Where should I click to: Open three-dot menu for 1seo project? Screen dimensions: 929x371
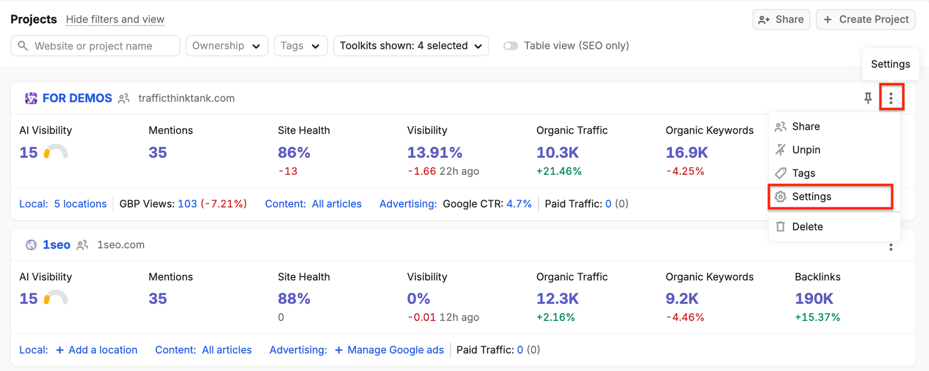pos(891,247)
